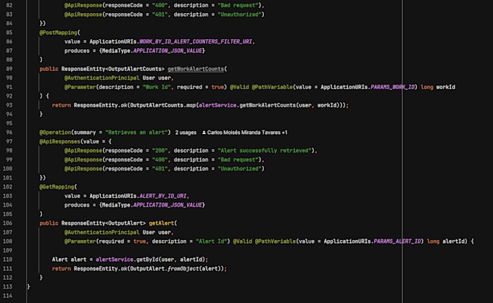
Task: Click the @Operation annotation
Action: point(55,133)
